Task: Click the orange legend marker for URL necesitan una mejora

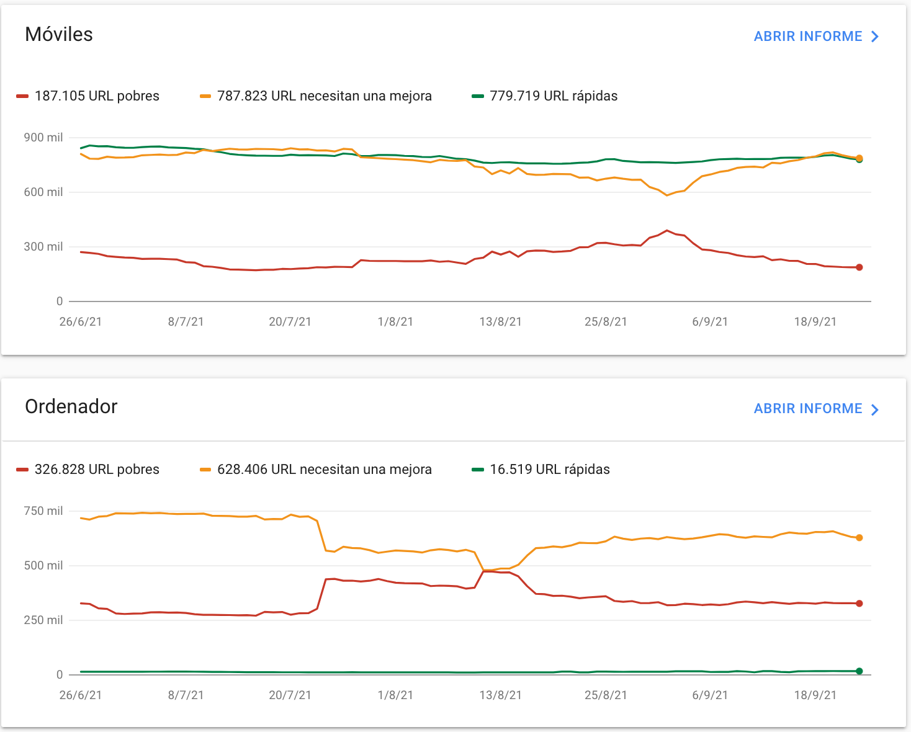Action: coord(206,96)
